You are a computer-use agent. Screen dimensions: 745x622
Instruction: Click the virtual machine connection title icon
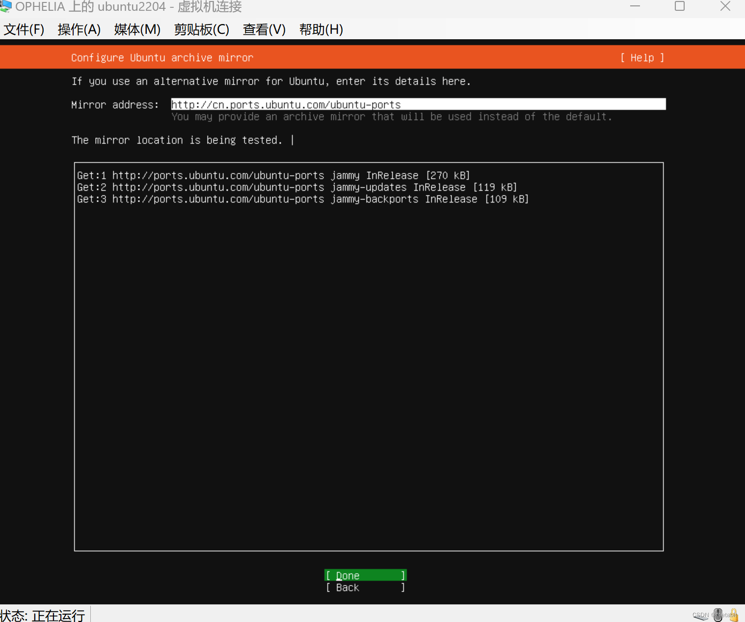pyautogui.click(x=6, y=6)
